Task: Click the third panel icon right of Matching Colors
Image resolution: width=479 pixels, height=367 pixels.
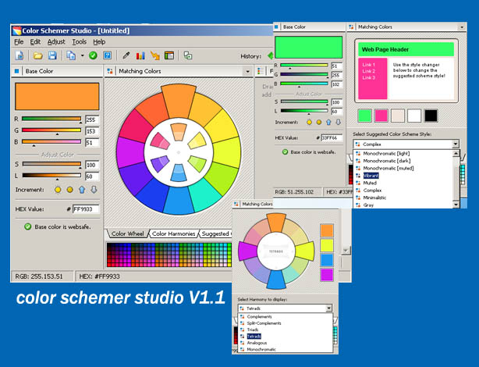Action: pos(261,71)
